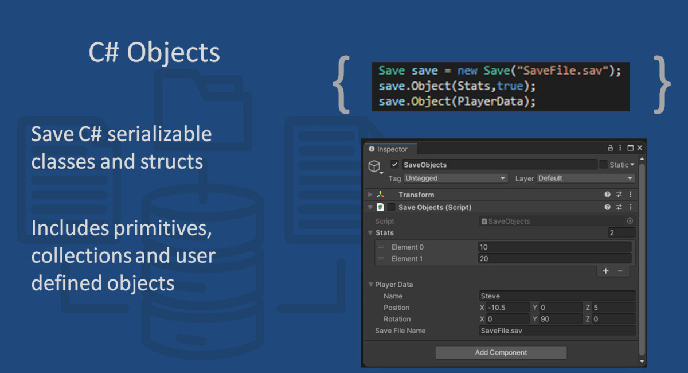The image size is (688, 373).
Task: Click the Add Component button
Action: 501,352
